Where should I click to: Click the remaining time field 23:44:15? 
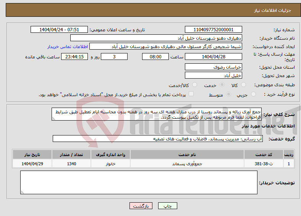click(x=74, y=56)
